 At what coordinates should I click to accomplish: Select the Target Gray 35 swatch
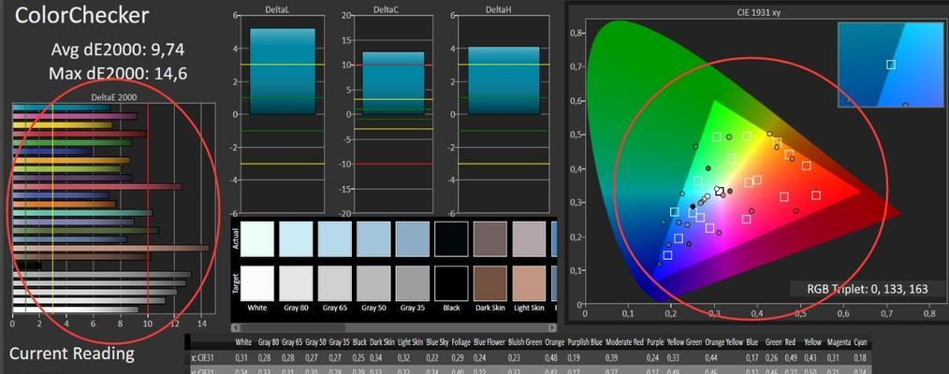tap(412, 283)
